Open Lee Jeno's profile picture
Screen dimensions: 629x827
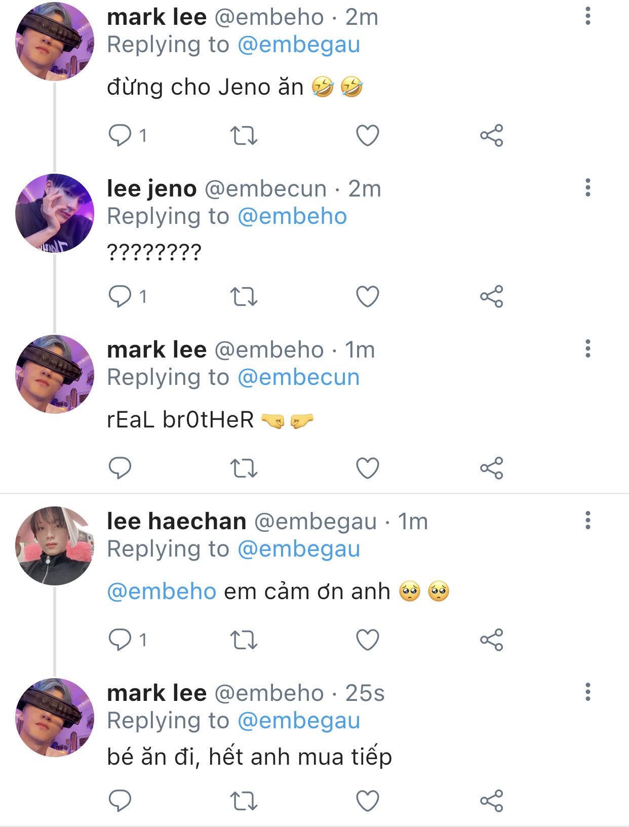(x=55, y=213)
